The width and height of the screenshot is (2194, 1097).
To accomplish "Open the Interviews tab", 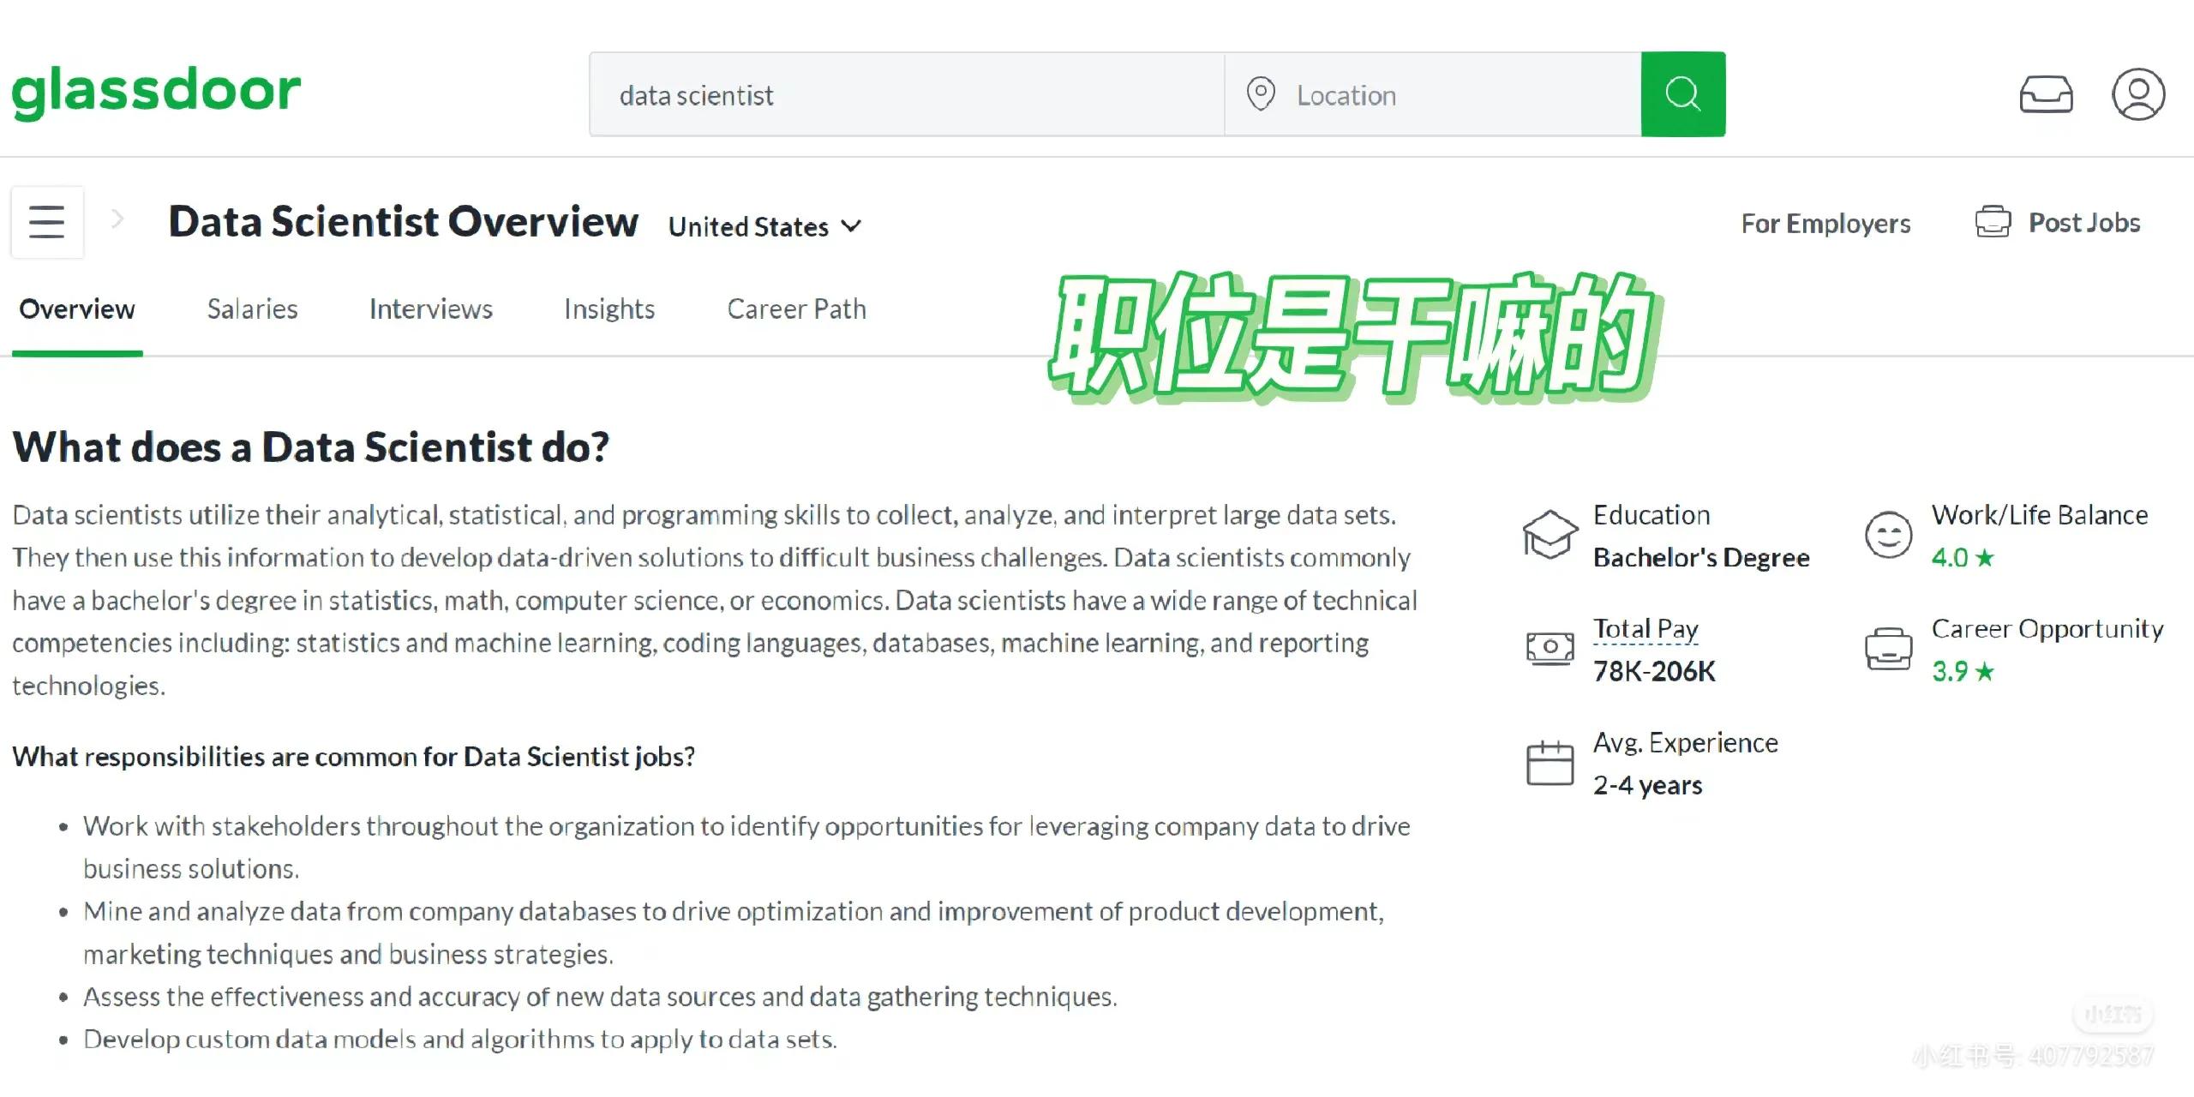I will 430,309.
